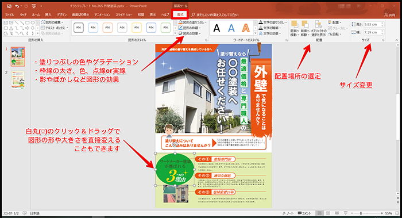Screen dimensions: 402x218
Task: Pick the right arrow shape
Action: tap(27, 28)
